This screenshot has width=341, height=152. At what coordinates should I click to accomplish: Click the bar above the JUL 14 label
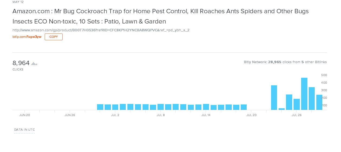click(206, 107)
